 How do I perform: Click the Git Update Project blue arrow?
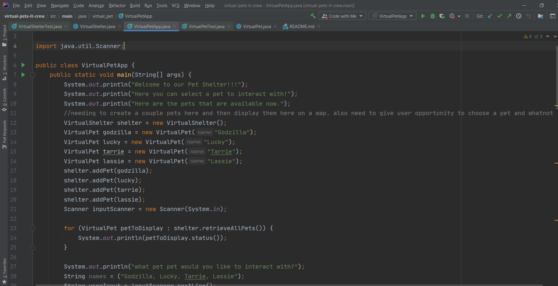click(490, 16)
